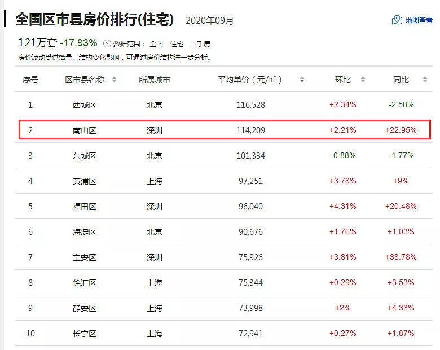Click the 2020年09月 date label

click(x=210, y=20)
